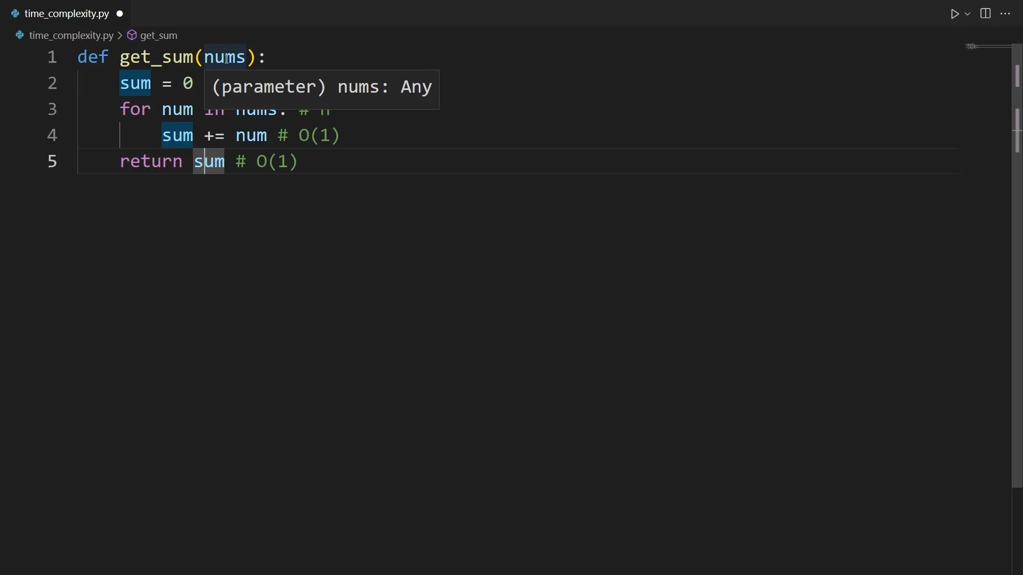The image size is (1023, 575).
Task: Click time_complexity.py in the breadcrumb
Action: tap(71, 36)
